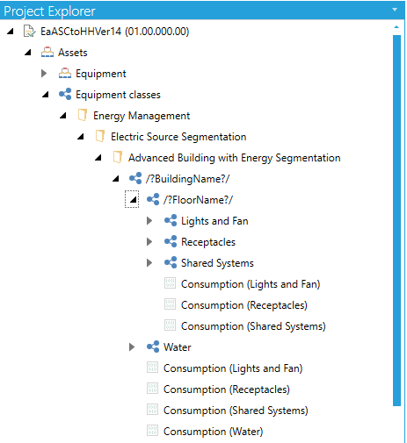Click the Equipment classes share icon

65,94
